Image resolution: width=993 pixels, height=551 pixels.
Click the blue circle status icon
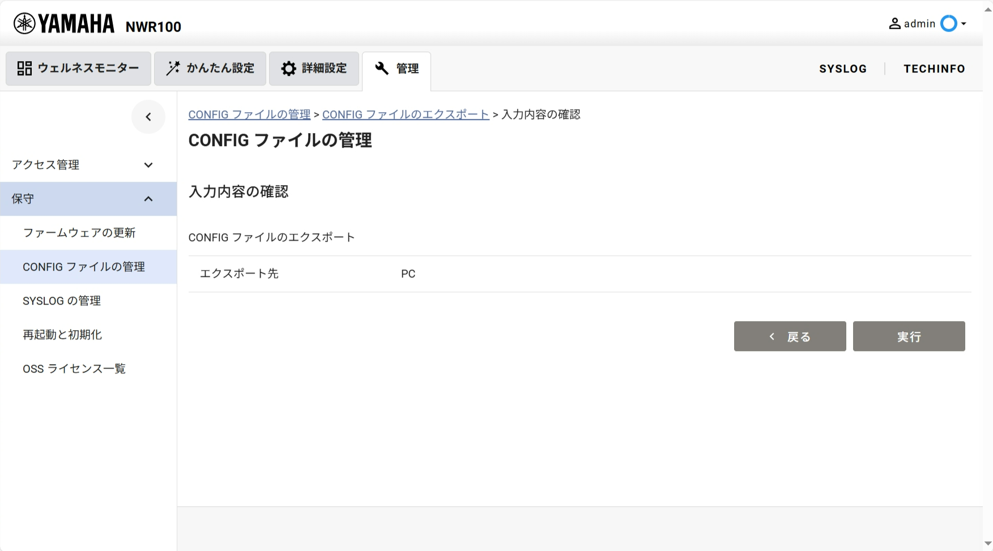(948, 24)
